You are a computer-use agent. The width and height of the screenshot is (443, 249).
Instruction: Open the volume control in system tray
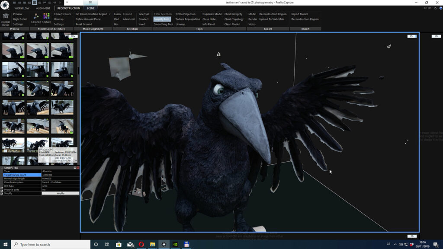(x=401, y=245)
